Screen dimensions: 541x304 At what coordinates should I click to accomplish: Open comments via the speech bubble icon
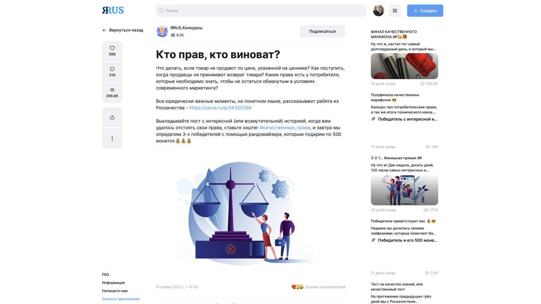[x=112, y=69]
